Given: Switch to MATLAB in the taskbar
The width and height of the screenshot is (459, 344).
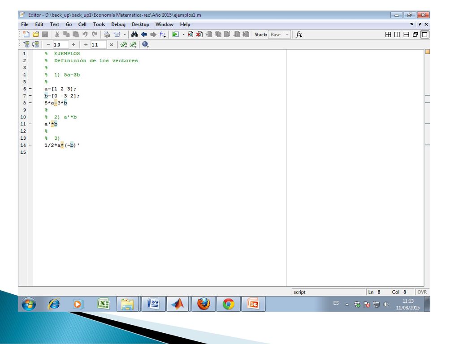Looking at the screenshot, I should pos(178,304).
